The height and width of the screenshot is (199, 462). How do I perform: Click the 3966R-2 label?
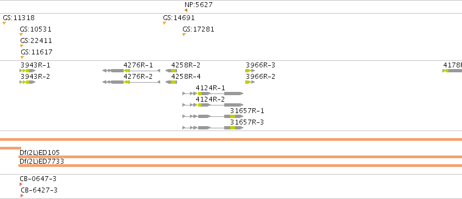click(x=261, y=77)
